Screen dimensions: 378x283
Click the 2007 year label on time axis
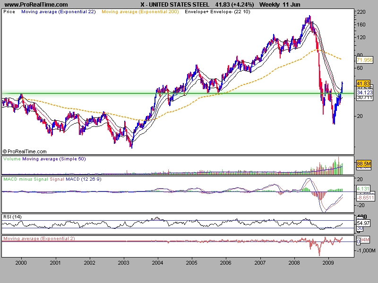click(260, 263)
